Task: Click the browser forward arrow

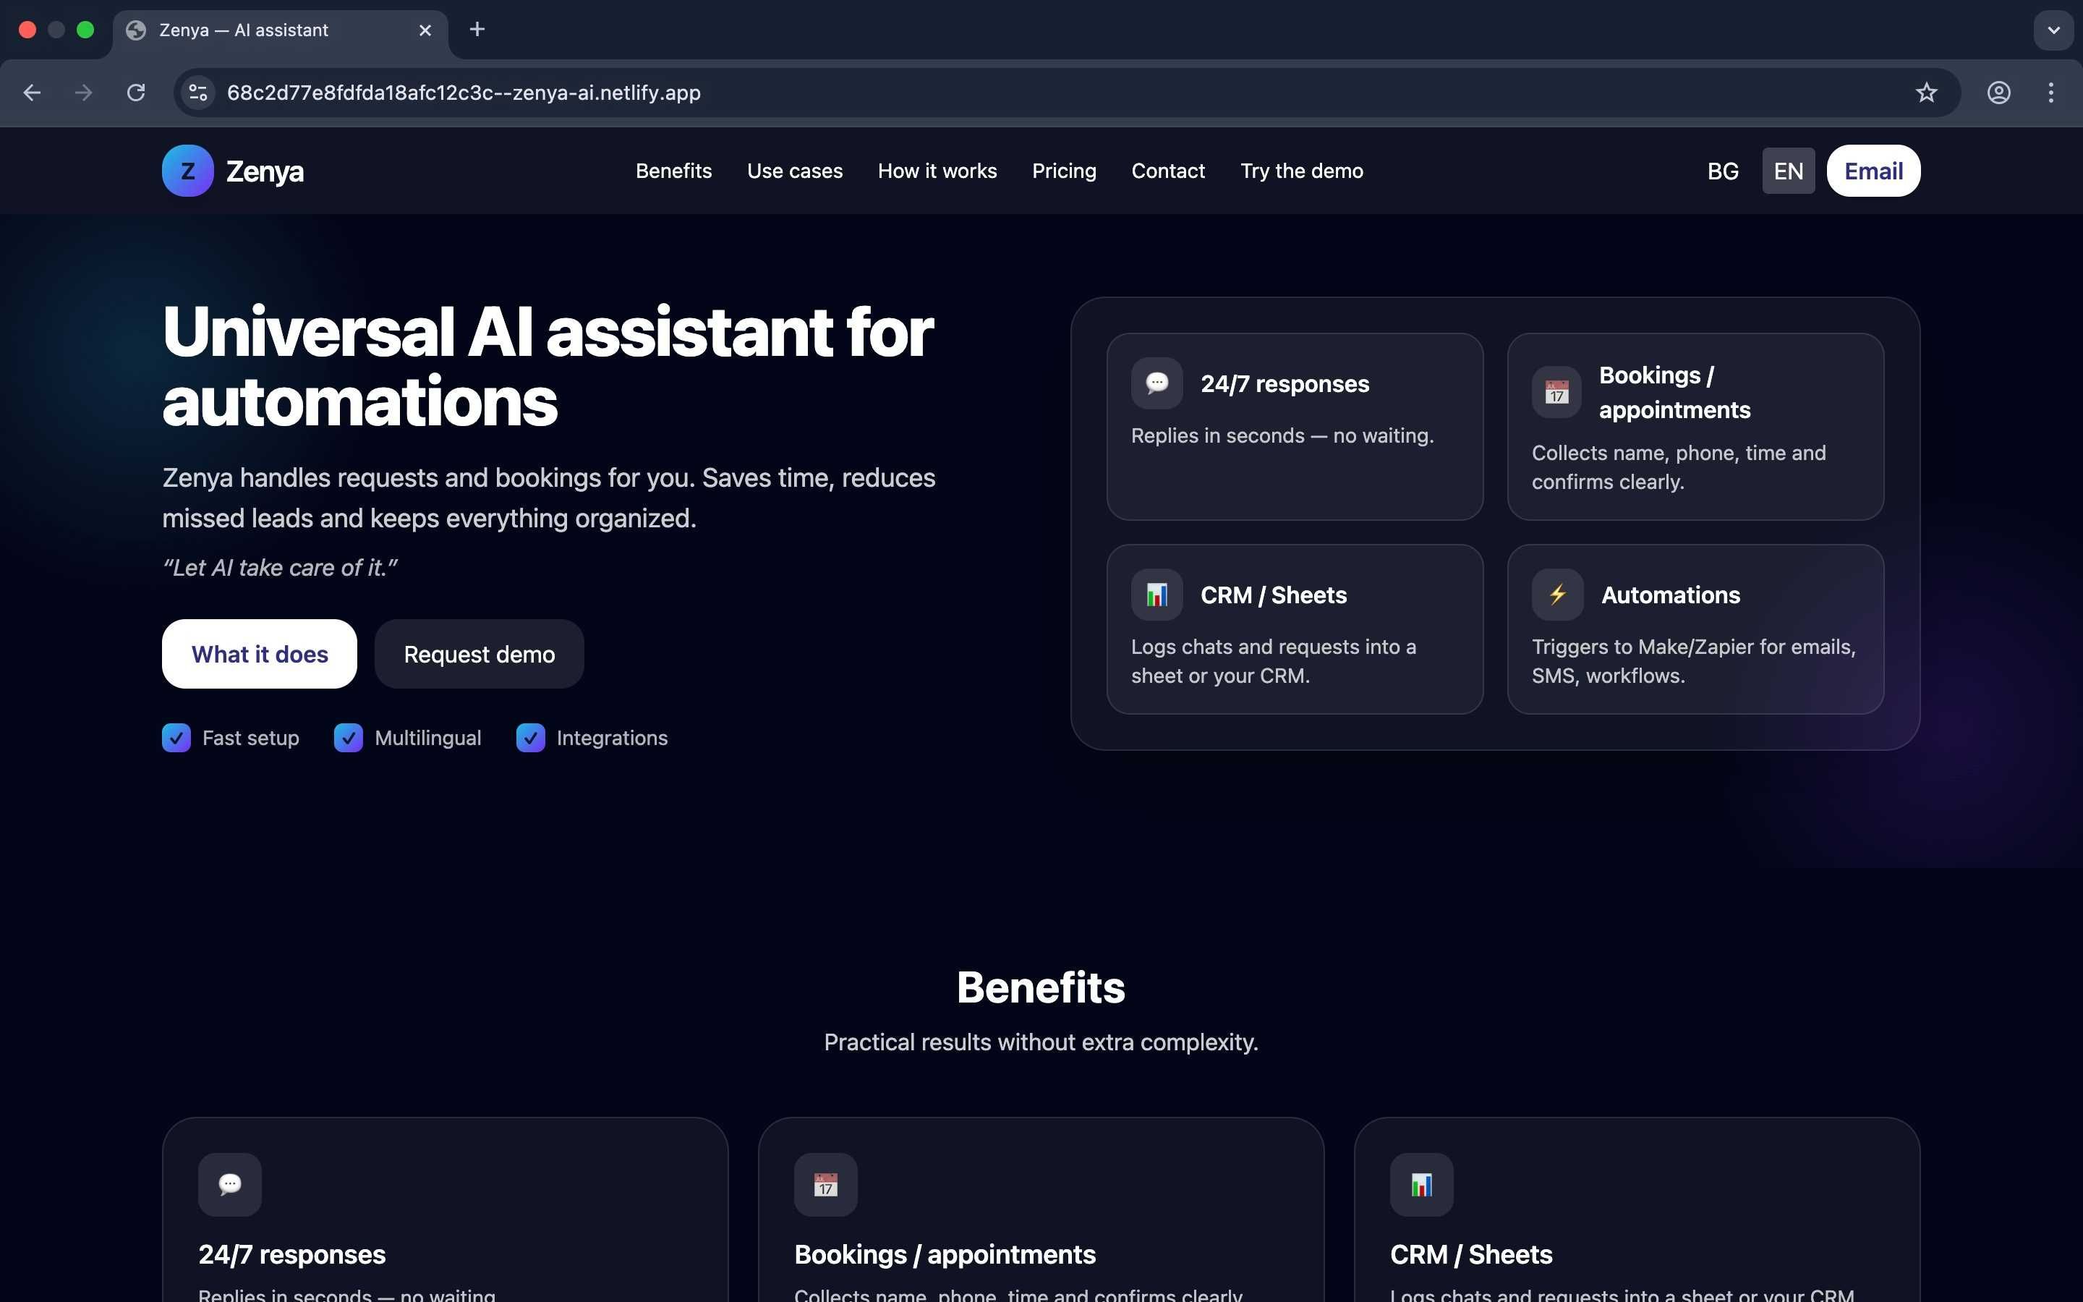Action: pyautogui.click(x=83, y=92)
